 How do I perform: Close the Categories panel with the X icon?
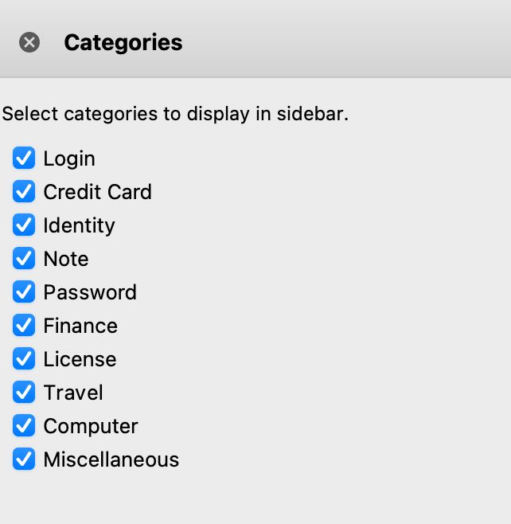tap(29, 42)
